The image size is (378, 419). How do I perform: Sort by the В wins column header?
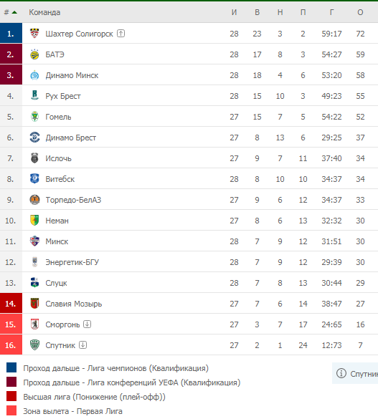(x=257, y=12)
